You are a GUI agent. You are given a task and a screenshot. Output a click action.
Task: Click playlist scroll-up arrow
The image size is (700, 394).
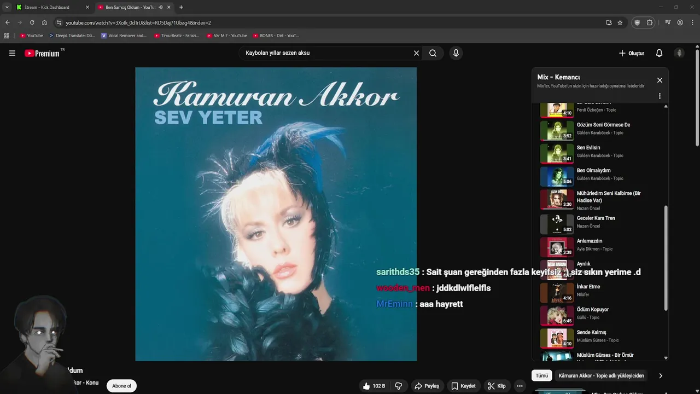[x=666, y=106]
